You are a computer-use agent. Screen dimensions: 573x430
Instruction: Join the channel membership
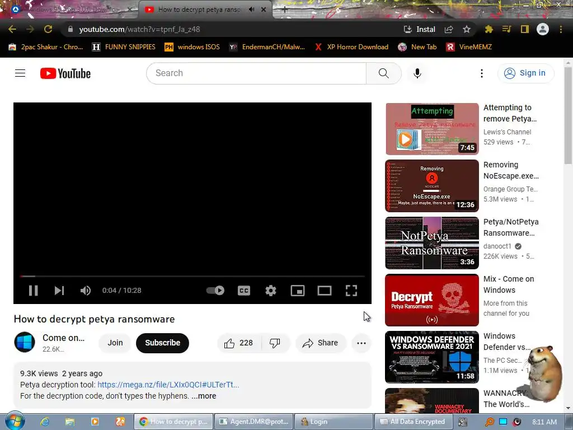(115, 343)
